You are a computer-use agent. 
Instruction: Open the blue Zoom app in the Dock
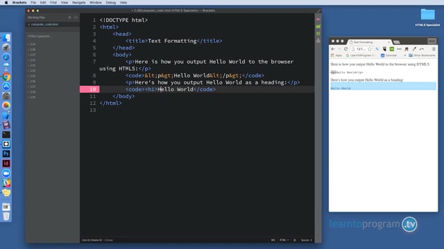pyautogui.click(x=6, y=174)
